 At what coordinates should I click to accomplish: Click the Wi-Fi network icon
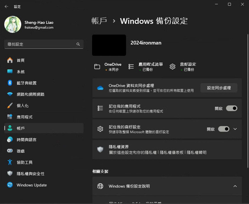coord(10,94)
